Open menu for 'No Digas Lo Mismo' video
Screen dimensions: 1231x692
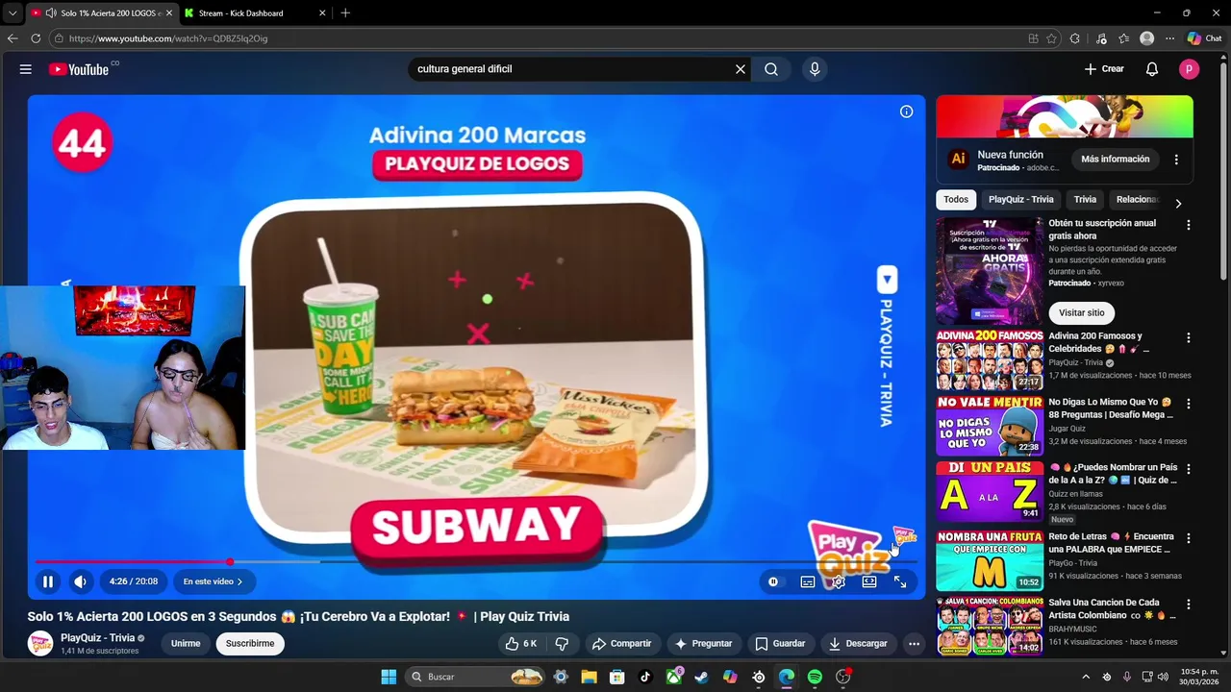1189,404
